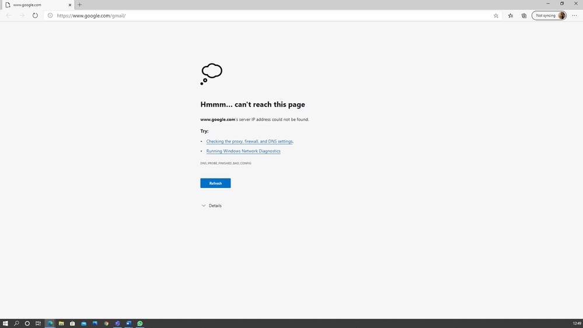Screen dimensions: 583x328
Task: Open Settings and more ellipsis menu
Action: (574, 16)
